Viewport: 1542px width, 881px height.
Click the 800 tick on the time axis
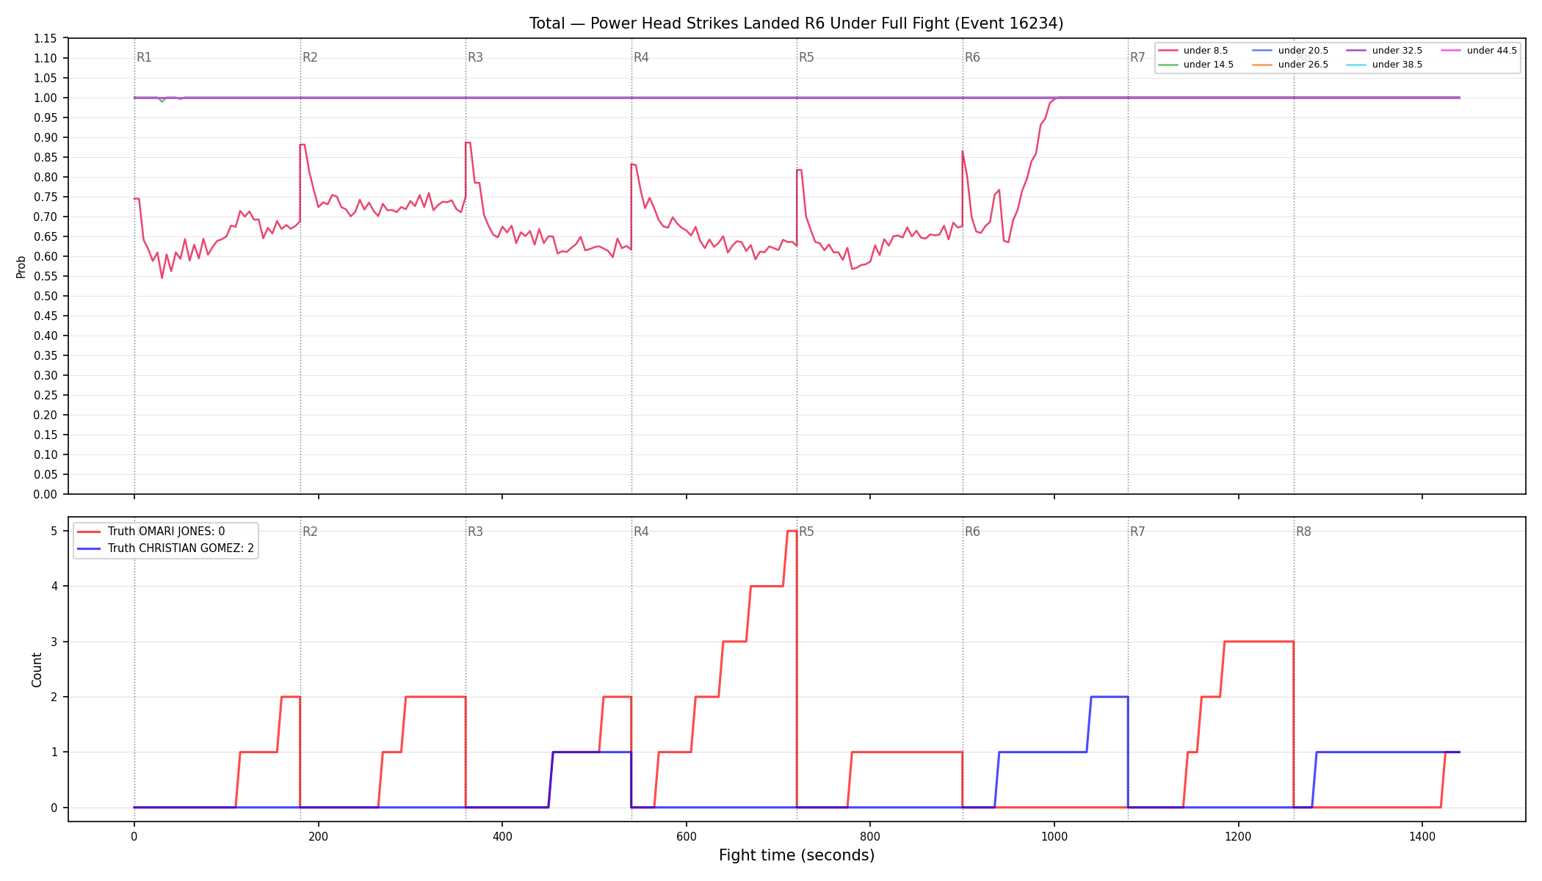(x=870, y=835)
